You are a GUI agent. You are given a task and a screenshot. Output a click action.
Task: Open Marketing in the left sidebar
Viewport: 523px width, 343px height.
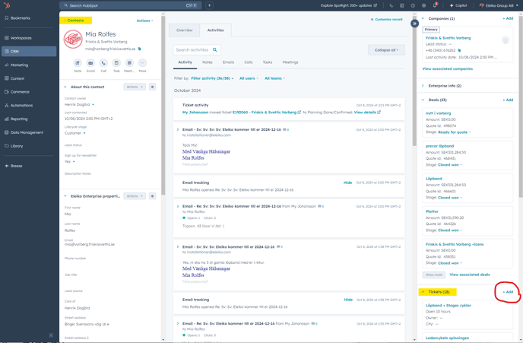19,65
